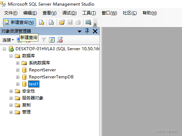Image resolution: width=182 pixels, height=136 pixels.
Task: Expand the 管理 folder
Action: (11, 112)
